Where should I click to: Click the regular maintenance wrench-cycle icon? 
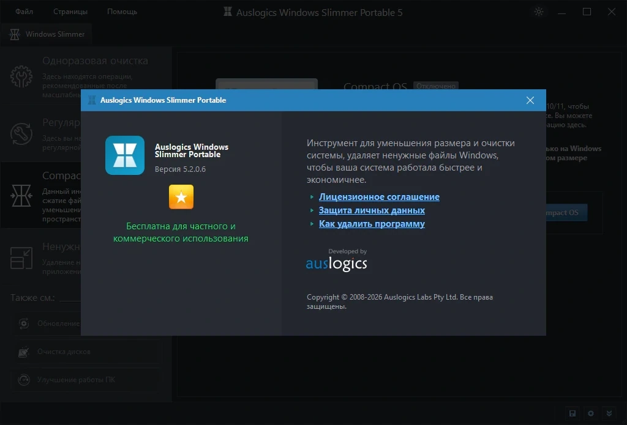21,134
